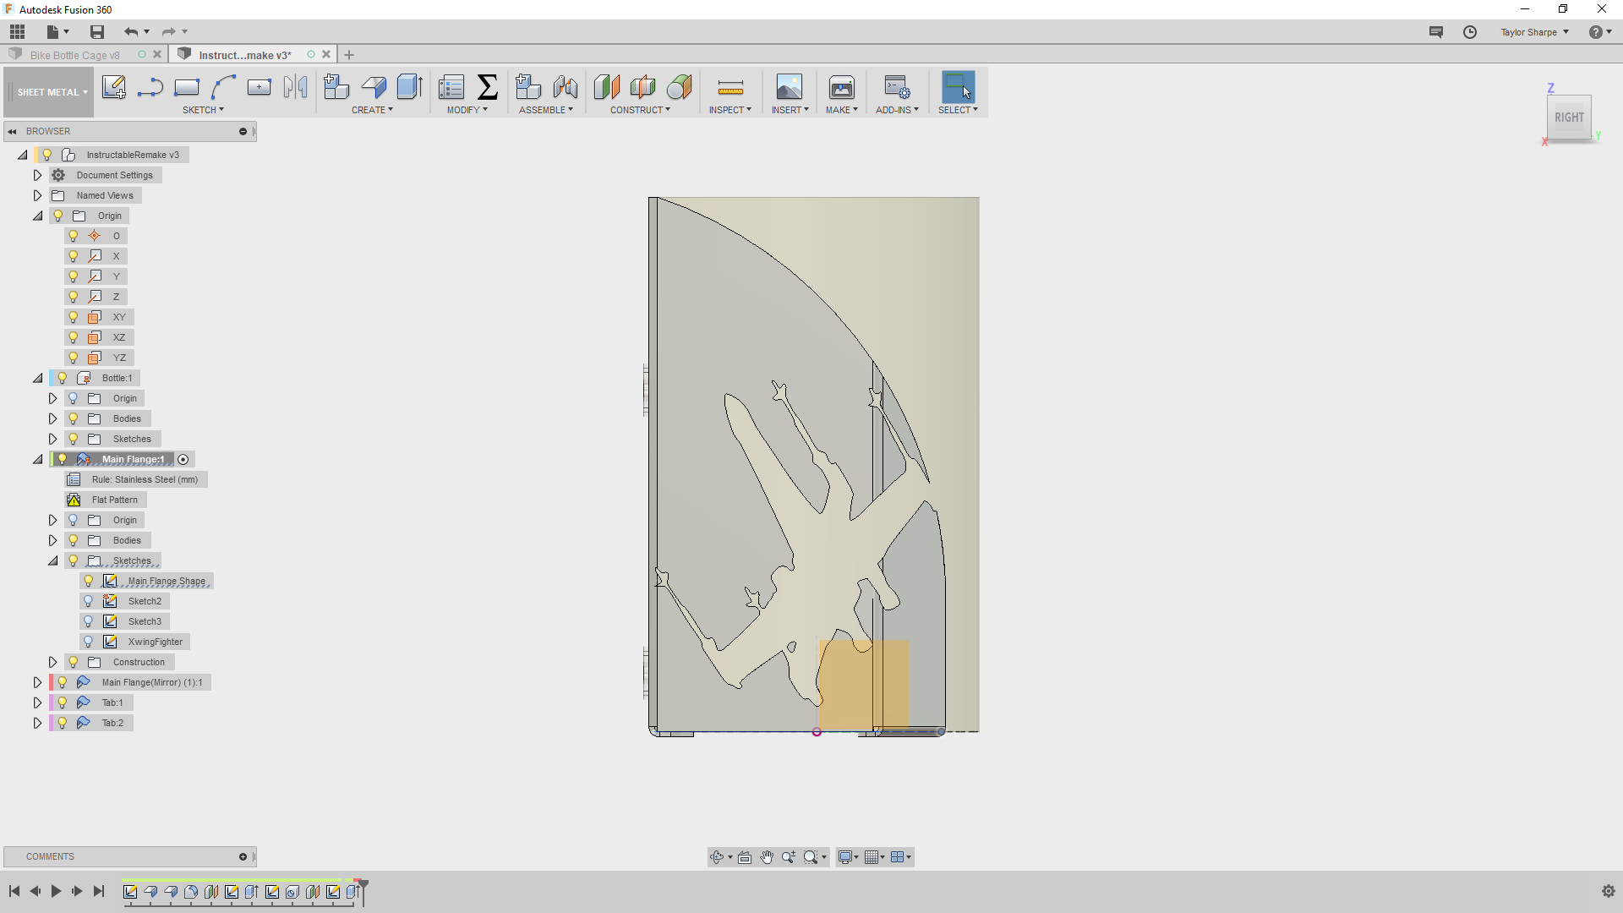The width and height of the screenshot is (1623, 913).
Task: Expand the Construction folder
Action: coord(52,662)
